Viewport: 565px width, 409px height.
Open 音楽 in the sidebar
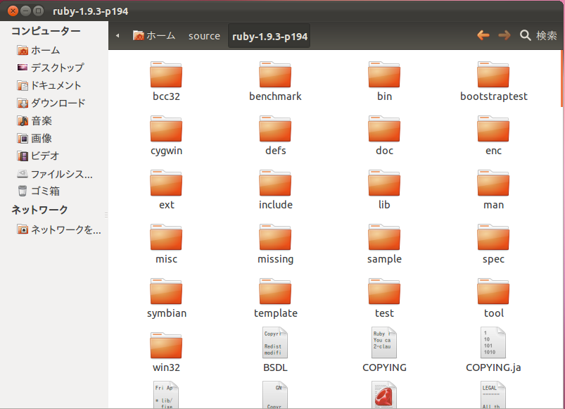(x=34, y=120)
